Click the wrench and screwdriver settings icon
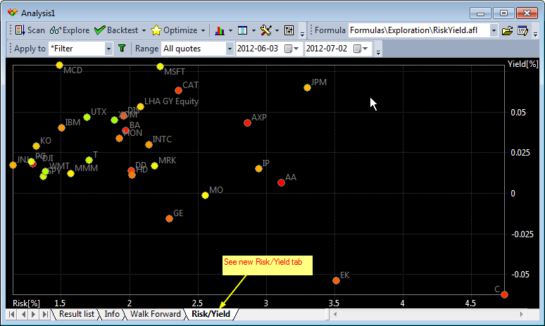 click(x=265, y=30)
